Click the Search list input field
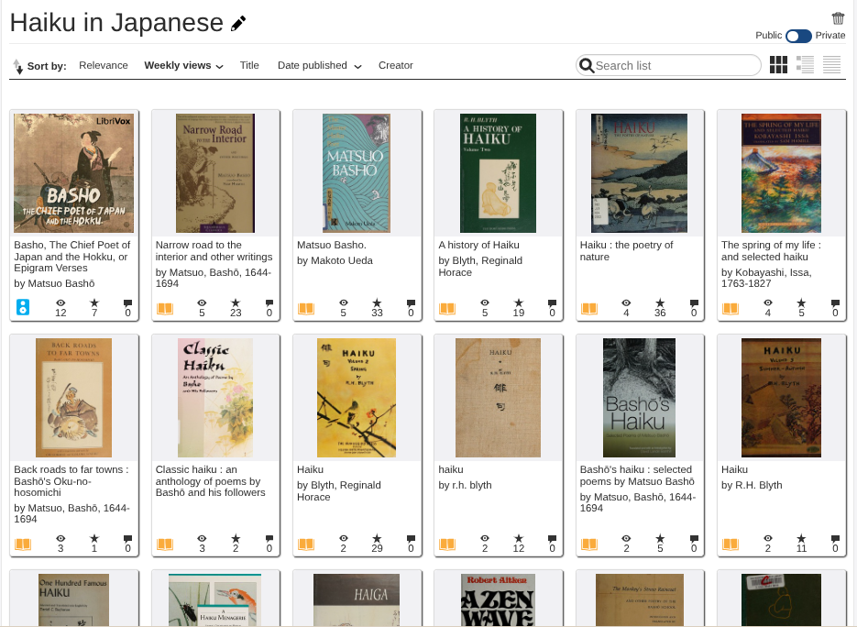Screen dimensions: 857x627 pyautogui.click(x=668, y=66)
